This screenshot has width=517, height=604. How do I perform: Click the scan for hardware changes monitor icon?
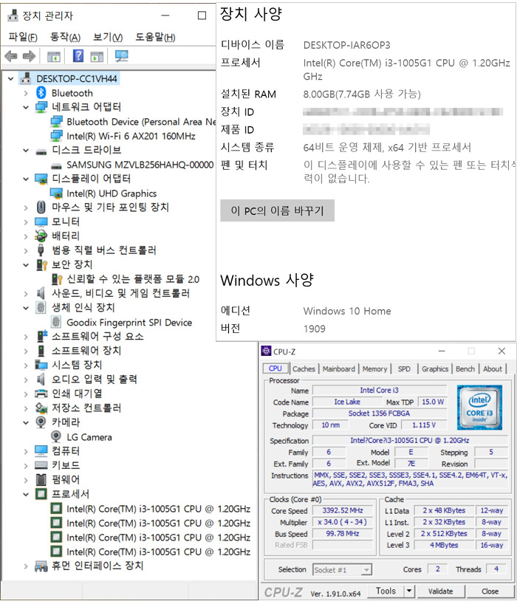coord(122,56)
